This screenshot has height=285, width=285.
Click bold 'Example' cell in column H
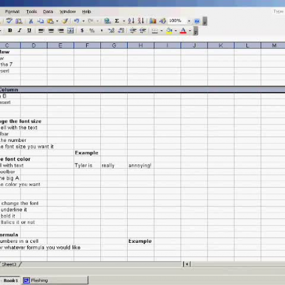click(x=141, y=241)
